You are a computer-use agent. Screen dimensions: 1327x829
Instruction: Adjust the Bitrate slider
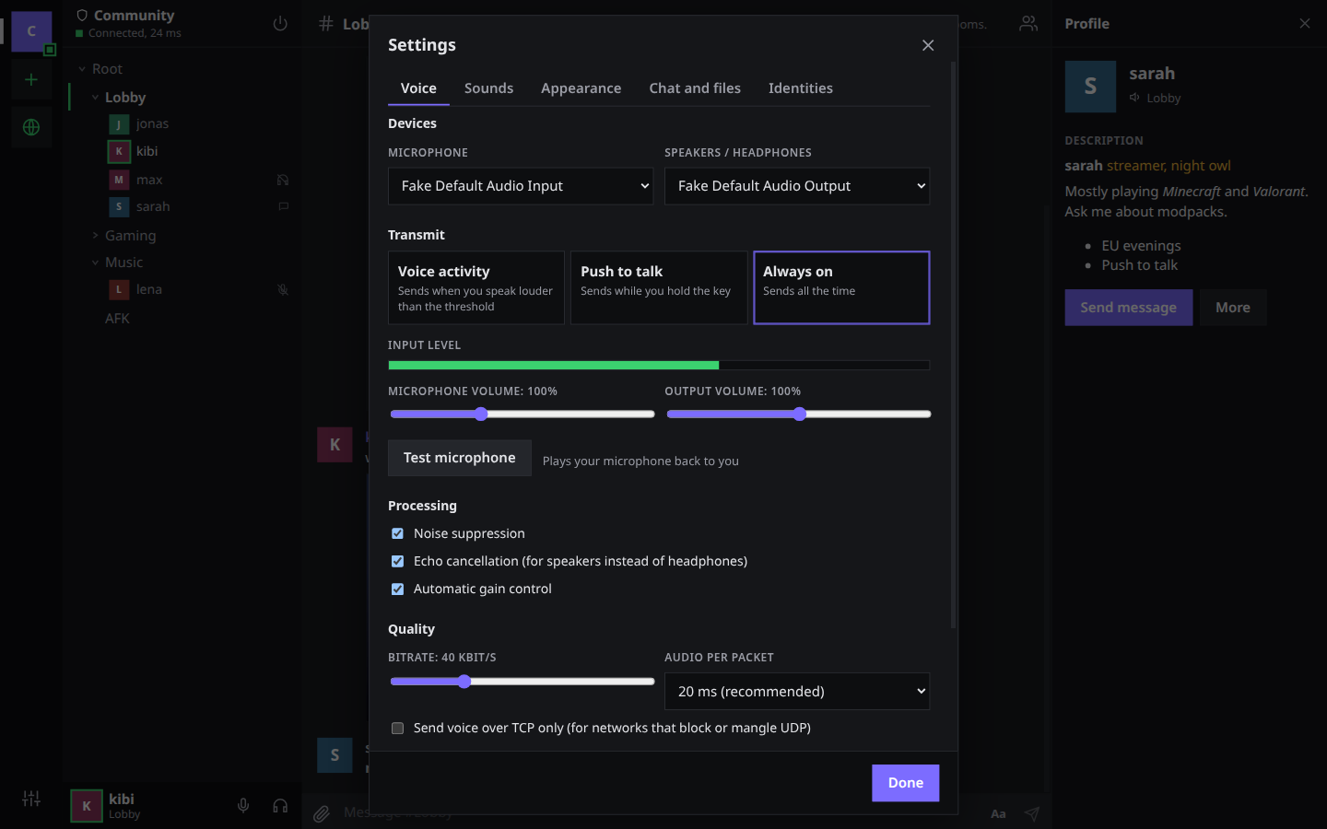[522, 682]
